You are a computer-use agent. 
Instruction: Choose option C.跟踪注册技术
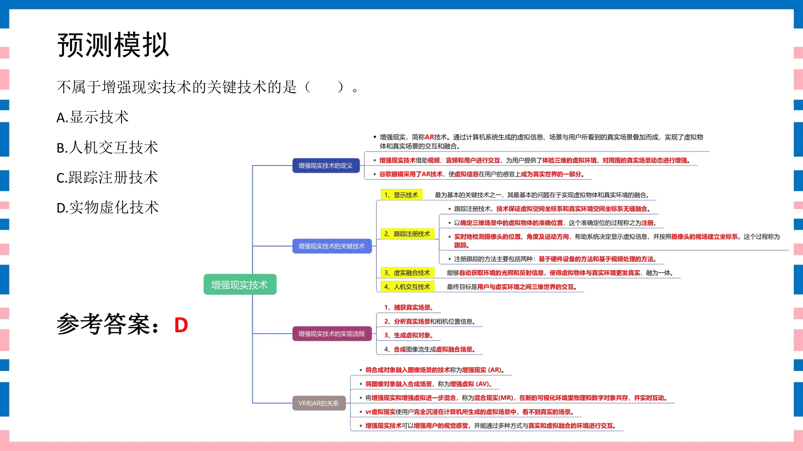click(107, 178)
